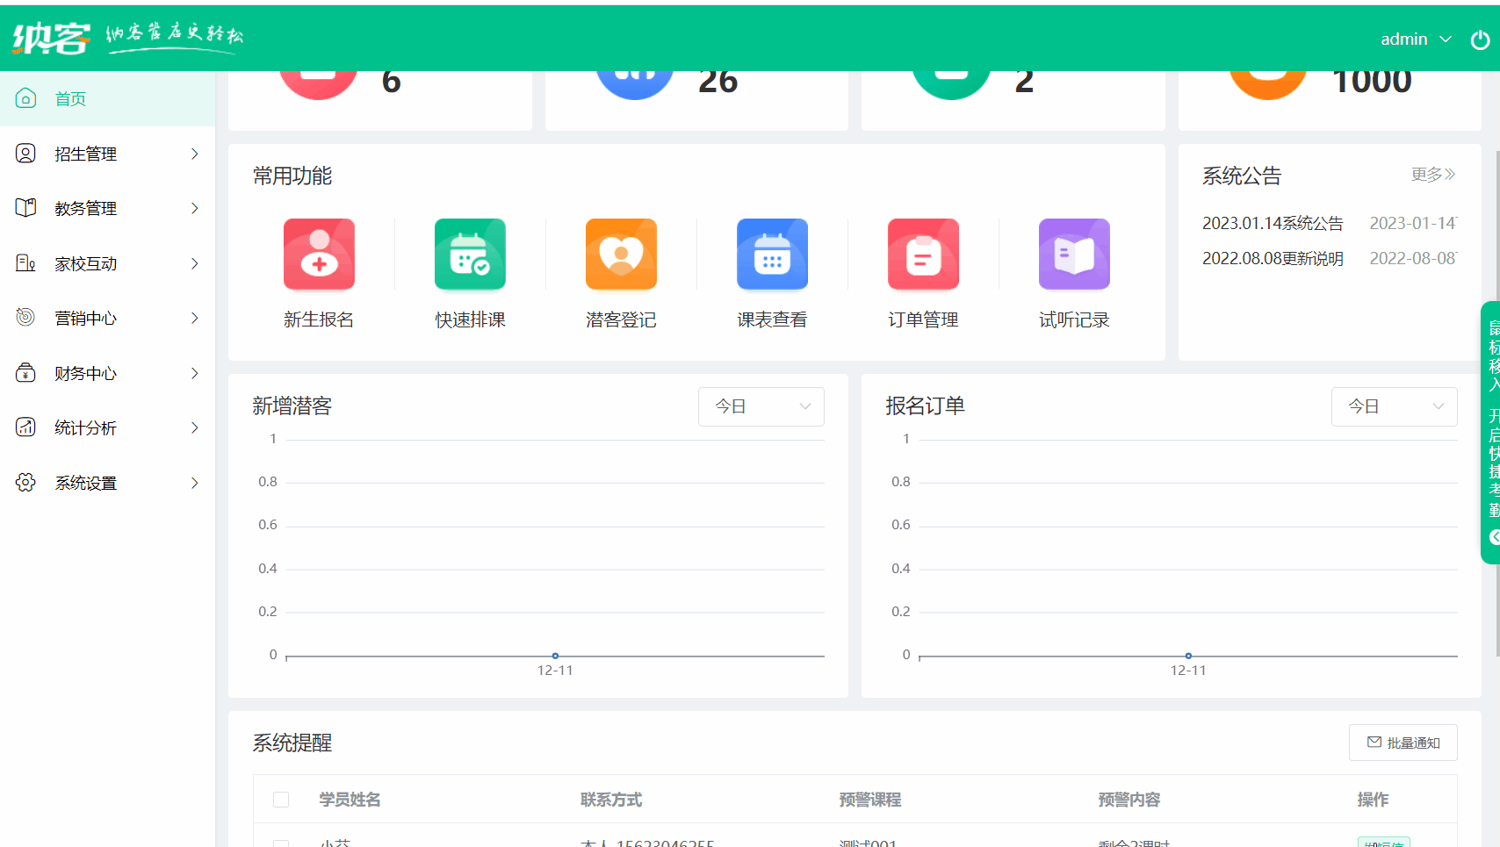Image resolution: width=1500 pixels, height=847 pixels.
Task: Select the 试听记录 trial record icon
Action: click(1074, 254)
